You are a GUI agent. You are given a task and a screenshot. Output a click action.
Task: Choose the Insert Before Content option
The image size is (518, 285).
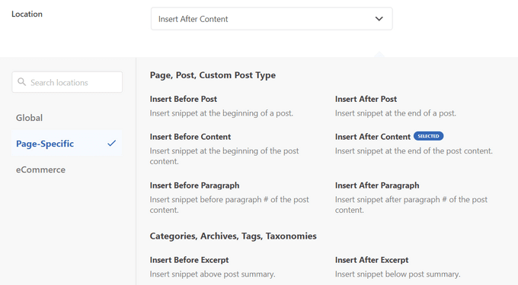[x=190, y=136]
